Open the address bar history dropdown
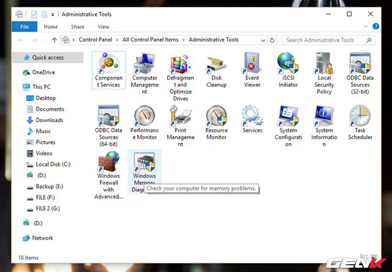 tap(263, 40)
